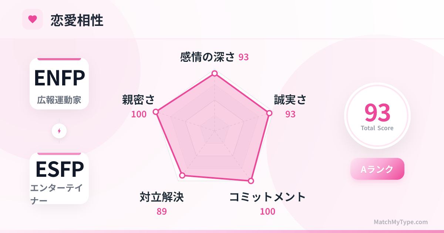Click the 親密さ radar chart point
The width and height of the screenshot is (444, 233).
156,112
